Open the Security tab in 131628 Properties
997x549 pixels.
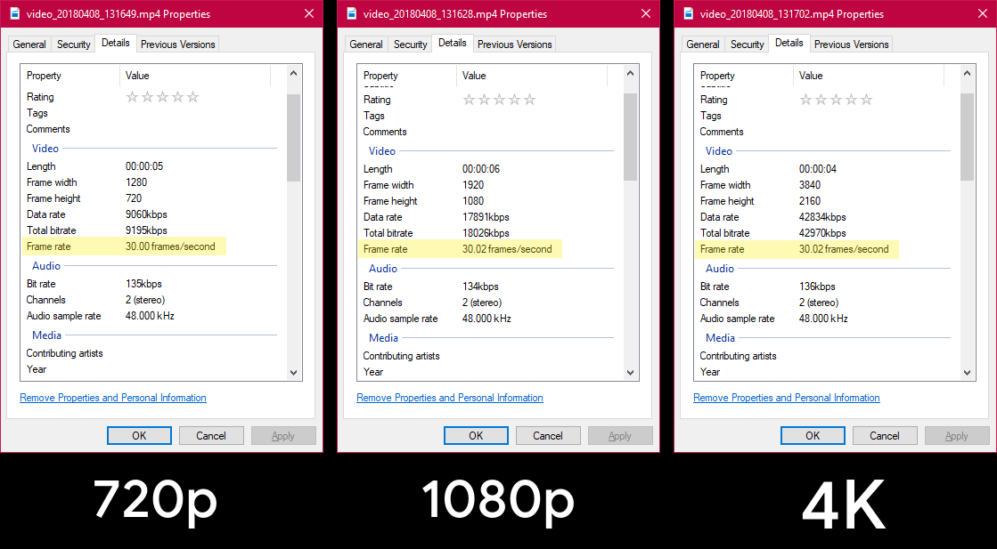click(x=410, y=44)
